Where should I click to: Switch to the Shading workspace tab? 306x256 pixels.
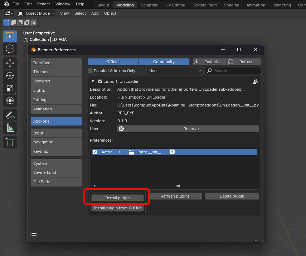click(x=232, y=5)
